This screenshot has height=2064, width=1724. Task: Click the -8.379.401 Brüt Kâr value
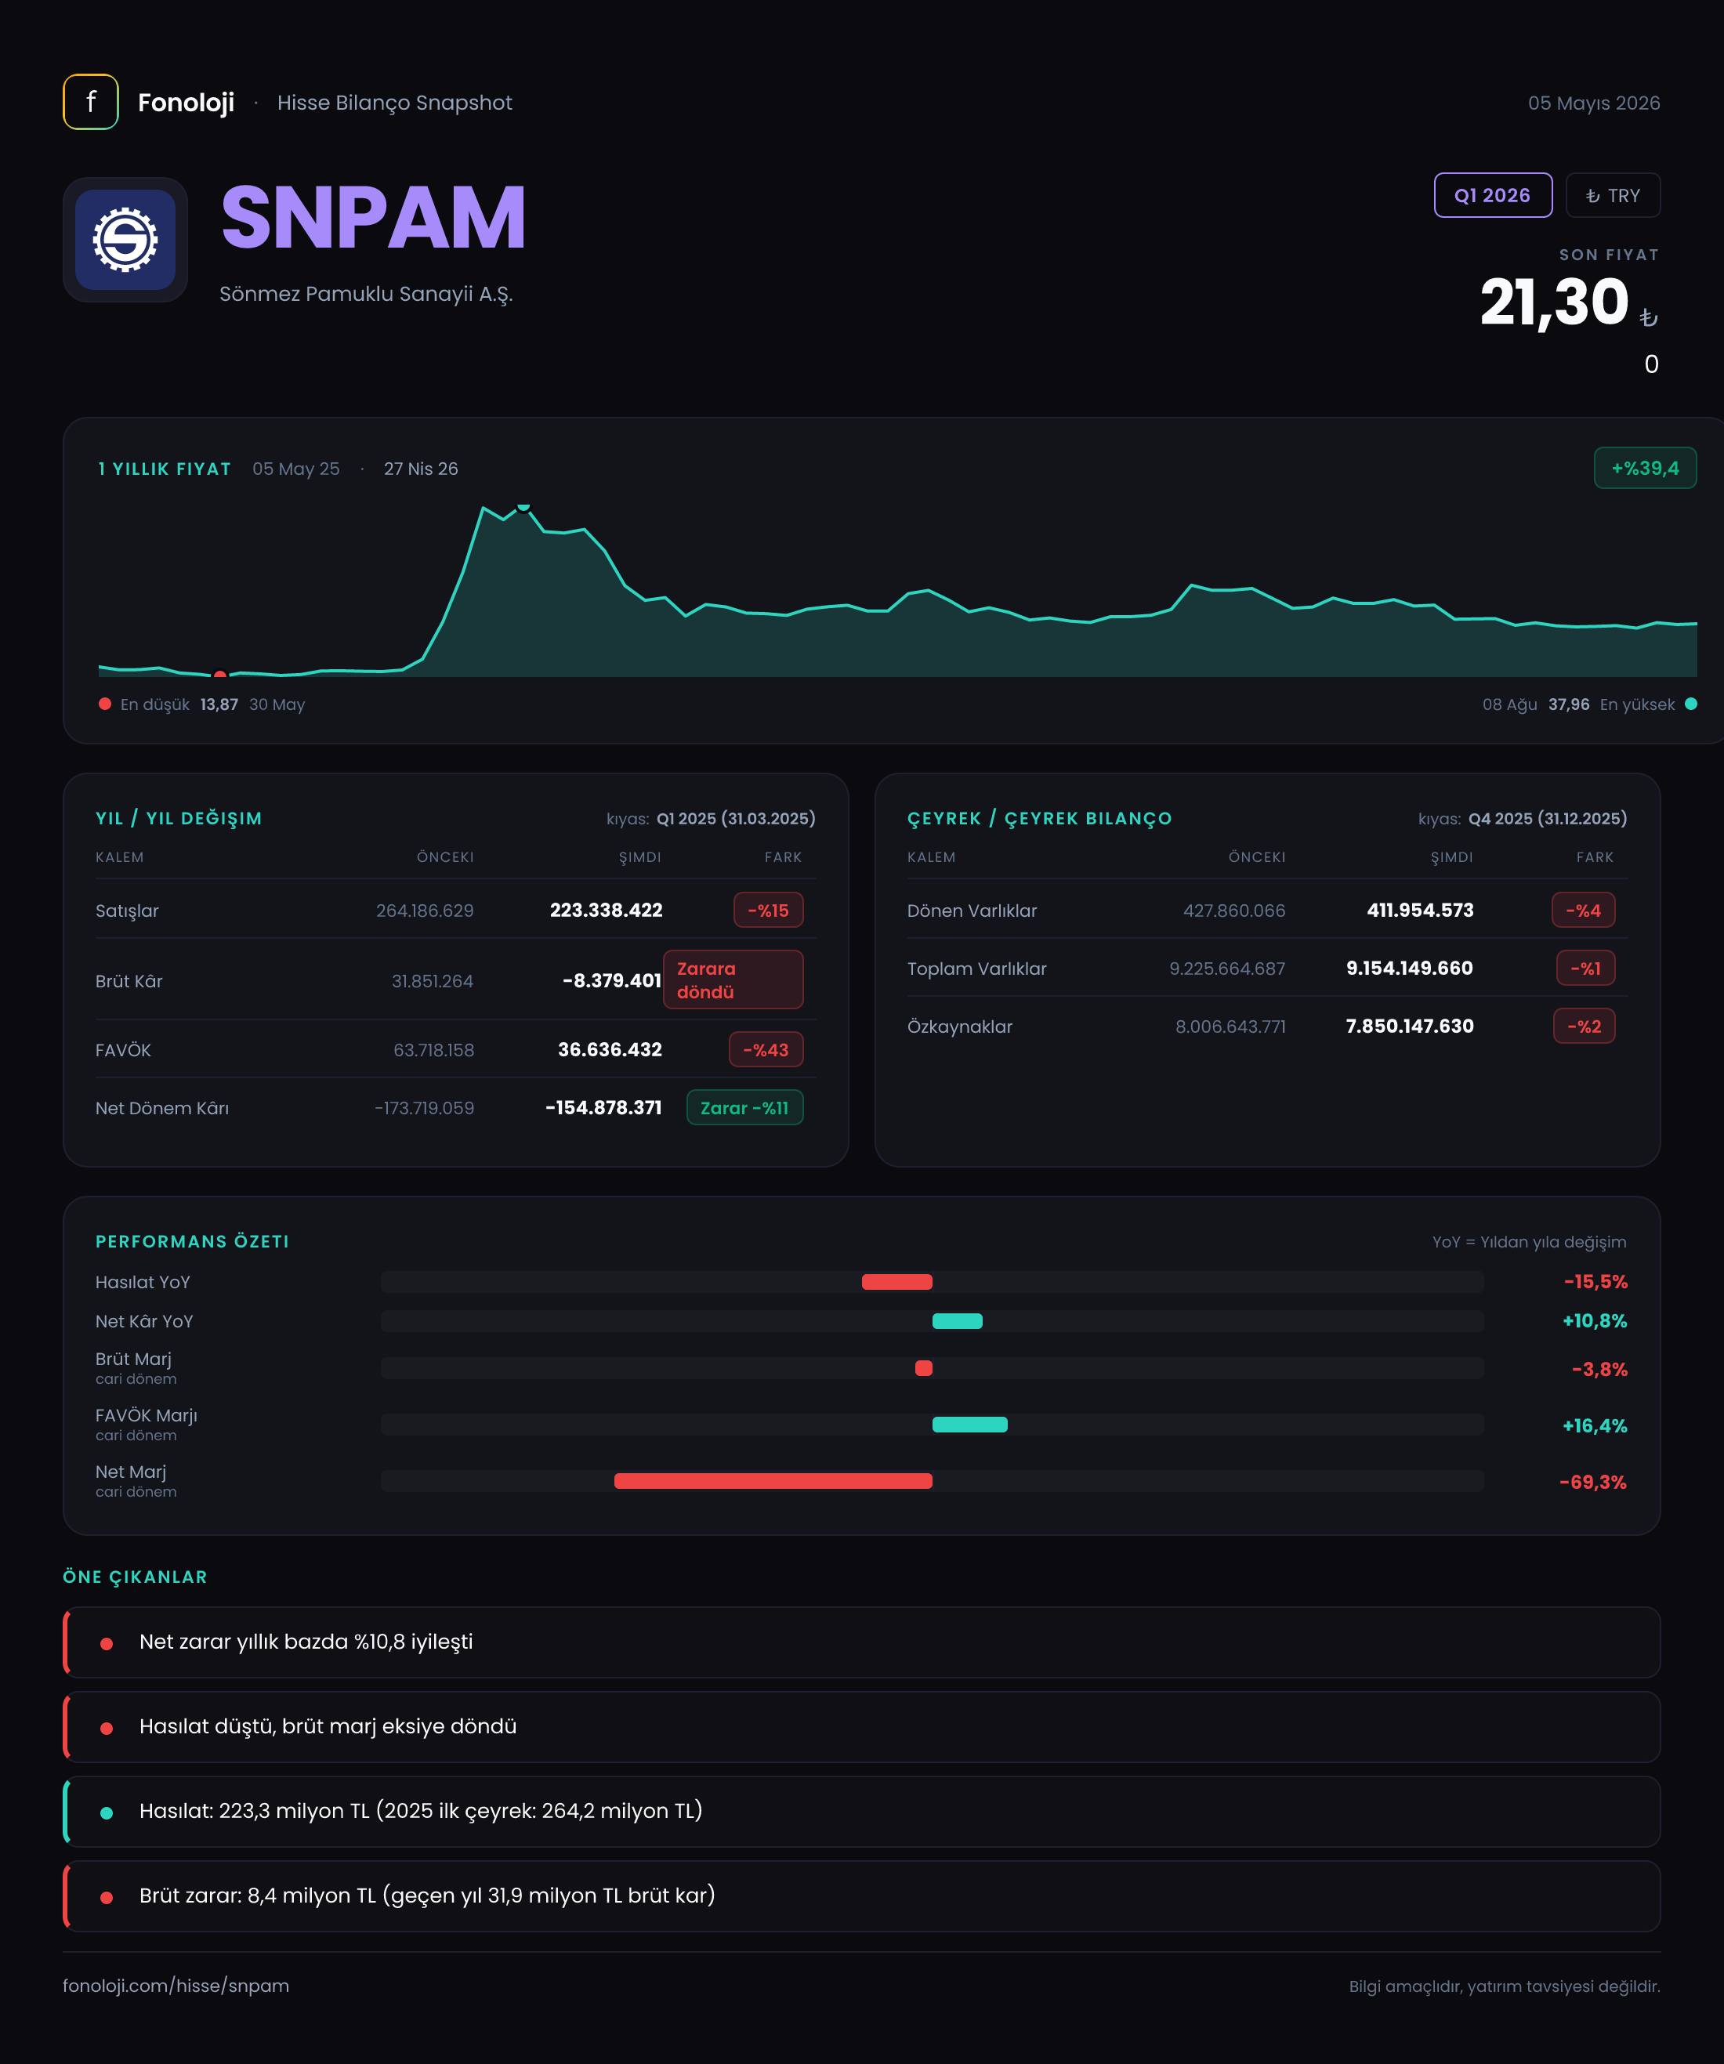(611, 981)
